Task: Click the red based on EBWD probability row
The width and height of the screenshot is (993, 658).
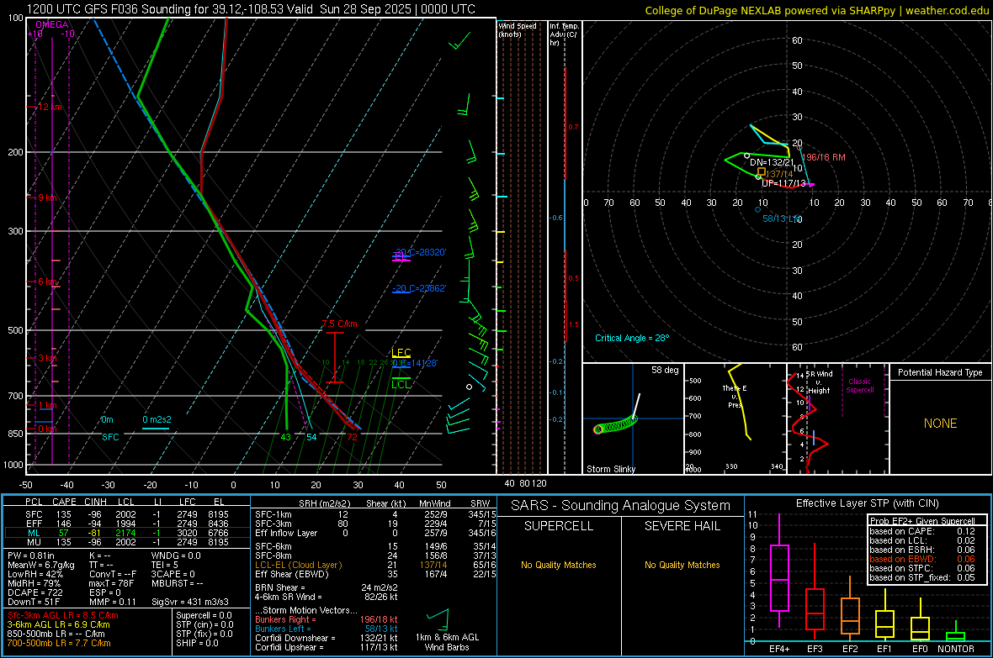Action: pyautogui.click(x=922, y=559)
